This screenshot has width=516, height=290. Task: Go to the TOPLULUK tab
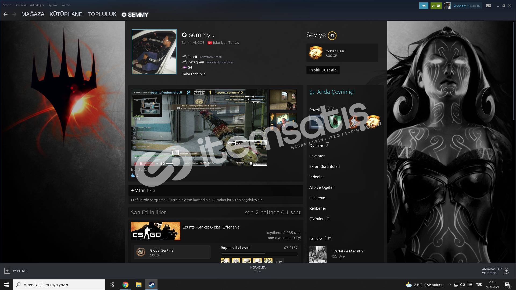coord(102,14)
